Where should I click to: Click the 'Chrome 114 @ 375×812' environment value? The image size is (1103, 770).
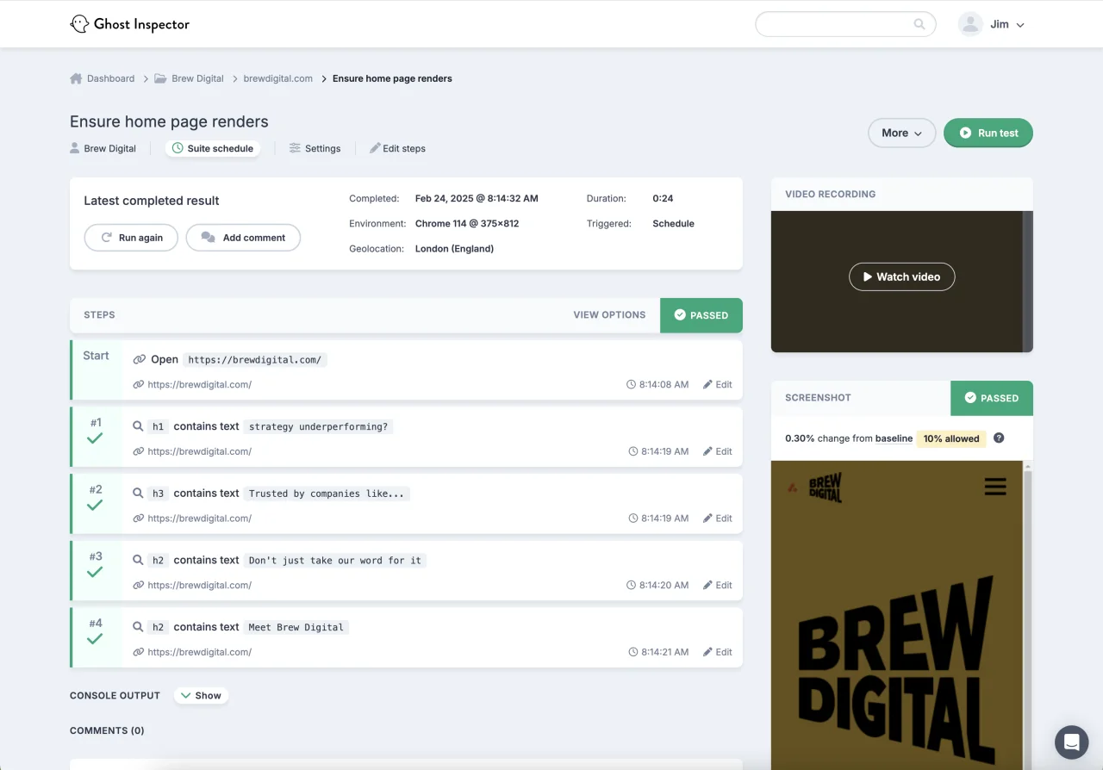tap(467, 223)
